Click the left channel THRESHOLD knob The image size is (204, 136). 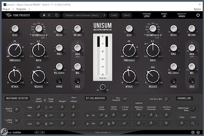click(x=15, y=50)
